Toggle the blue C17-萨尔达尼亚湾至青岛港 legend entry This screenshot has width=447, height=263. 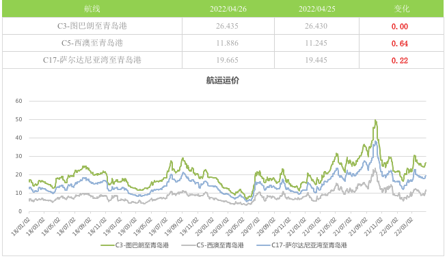click(301, 245)
